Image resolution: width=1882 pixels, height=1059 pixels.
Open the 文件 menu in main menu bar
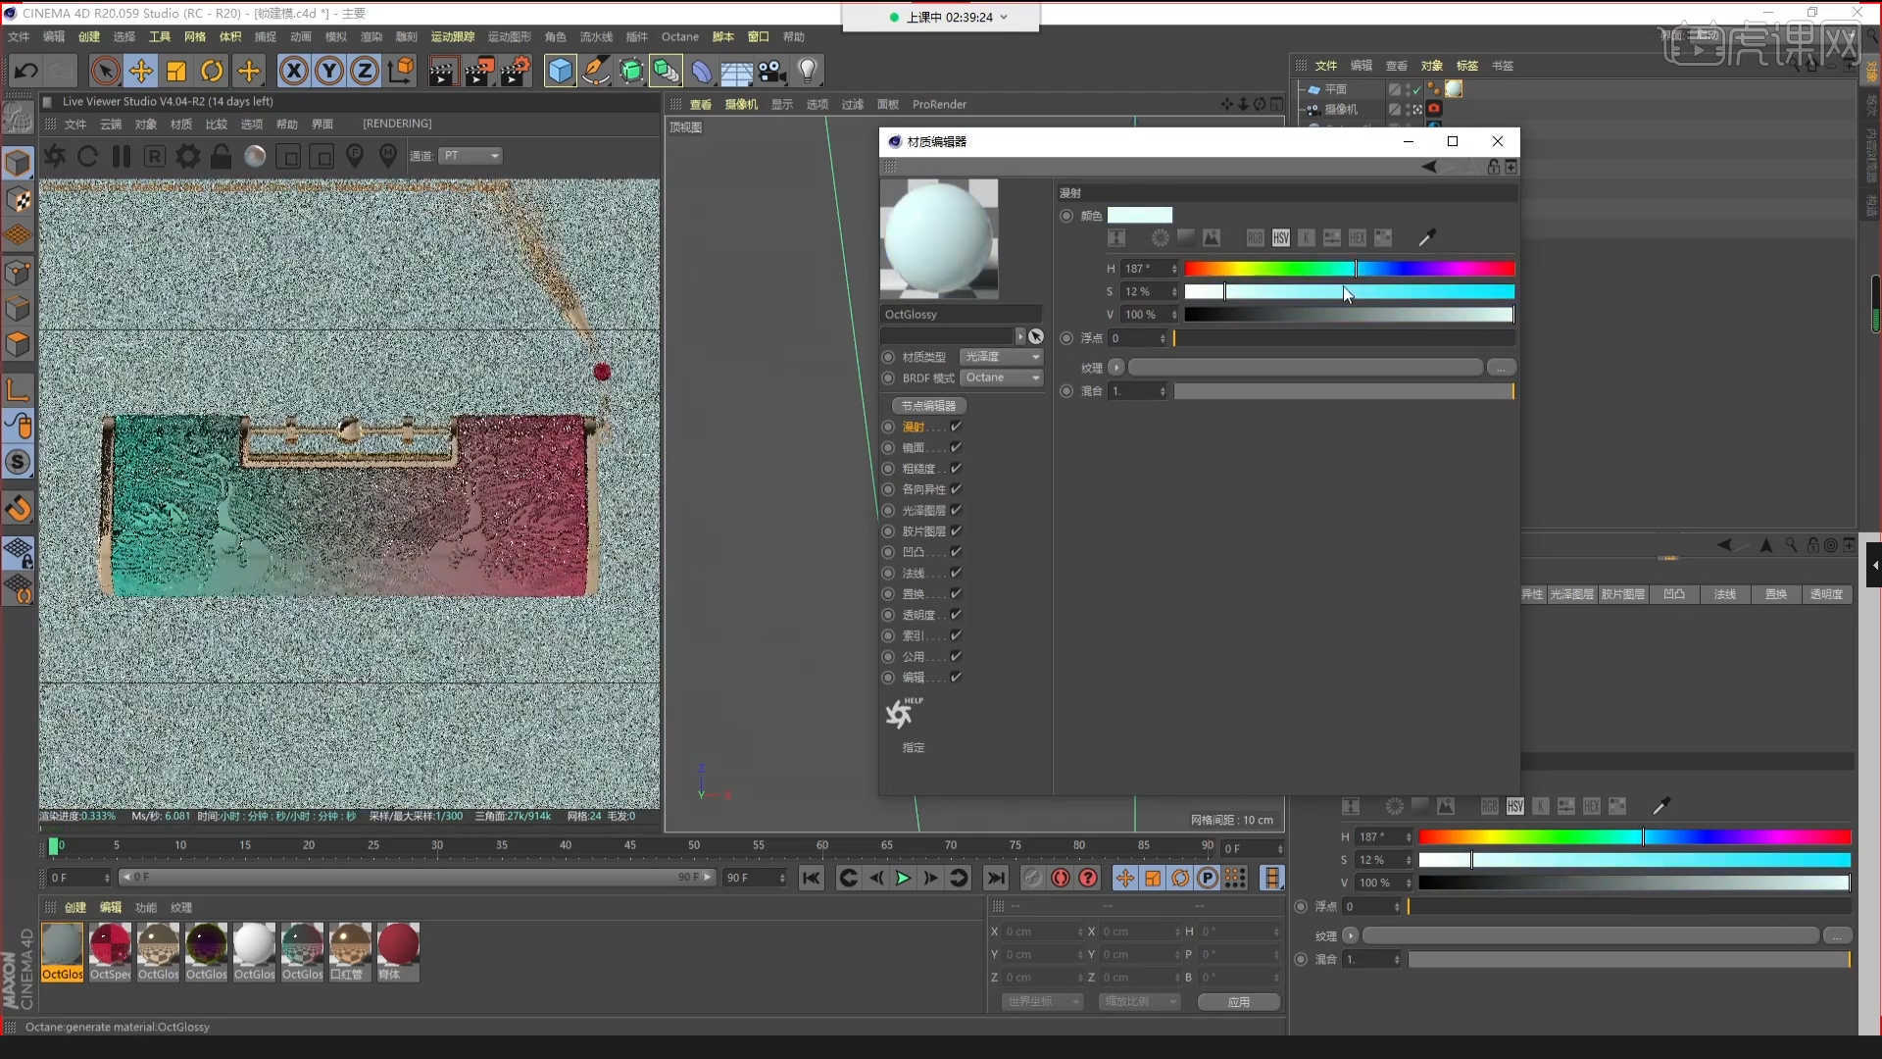19,37
